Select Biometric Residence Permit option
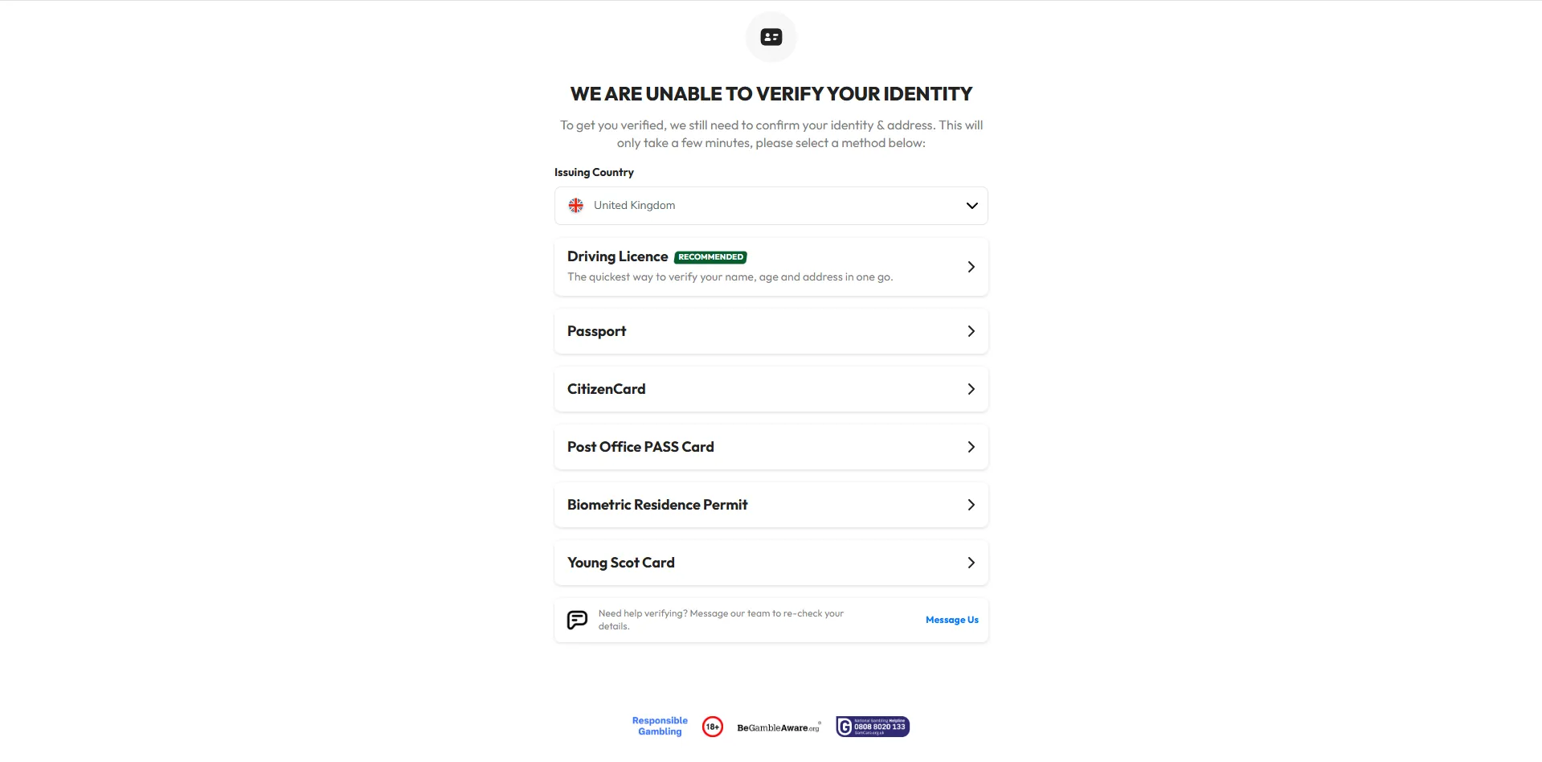 click(657, 505)
